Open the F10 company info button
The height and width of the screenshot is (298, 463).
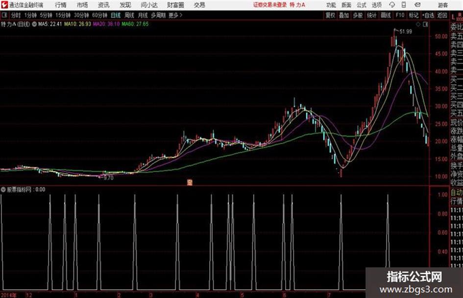point(400,15)
